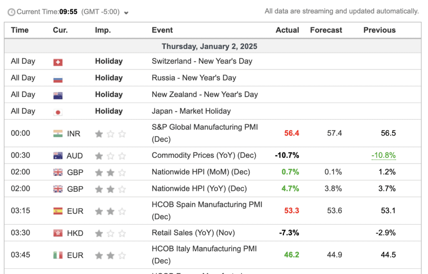Click the New Zealand flag icon
The height and width of the screenshot is (274, 428).
click(57, 94)
